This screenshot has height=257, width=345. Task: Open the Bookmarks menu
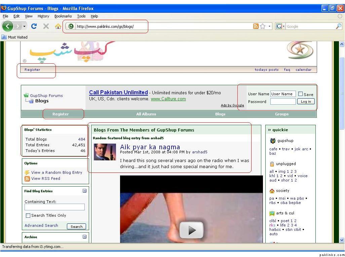63,16
